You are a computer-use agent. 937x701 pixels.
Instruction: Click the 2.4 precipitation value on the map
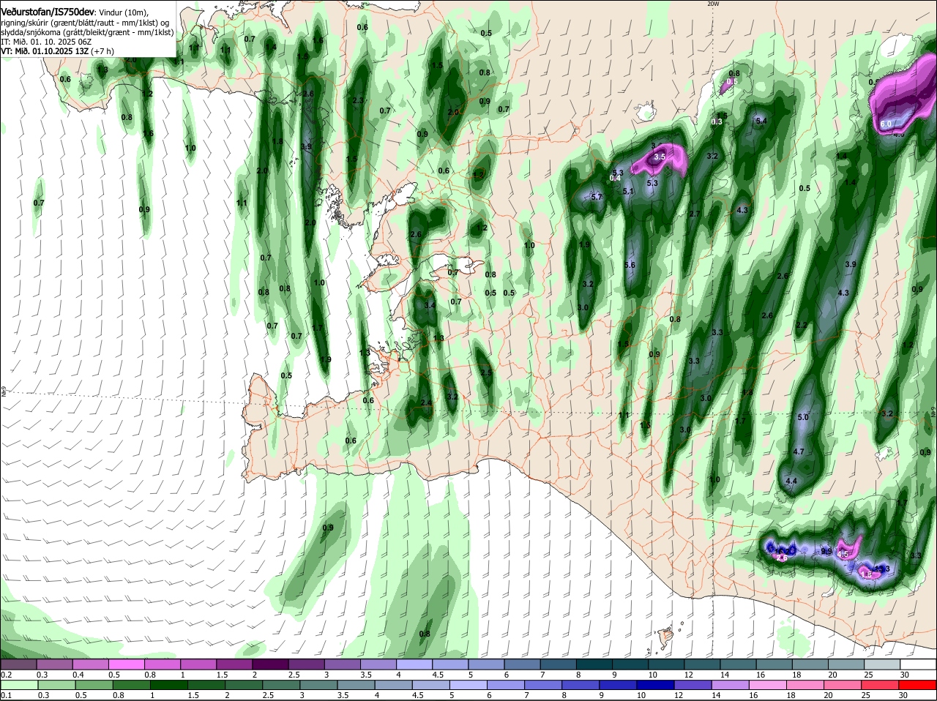tap(427, 403)
